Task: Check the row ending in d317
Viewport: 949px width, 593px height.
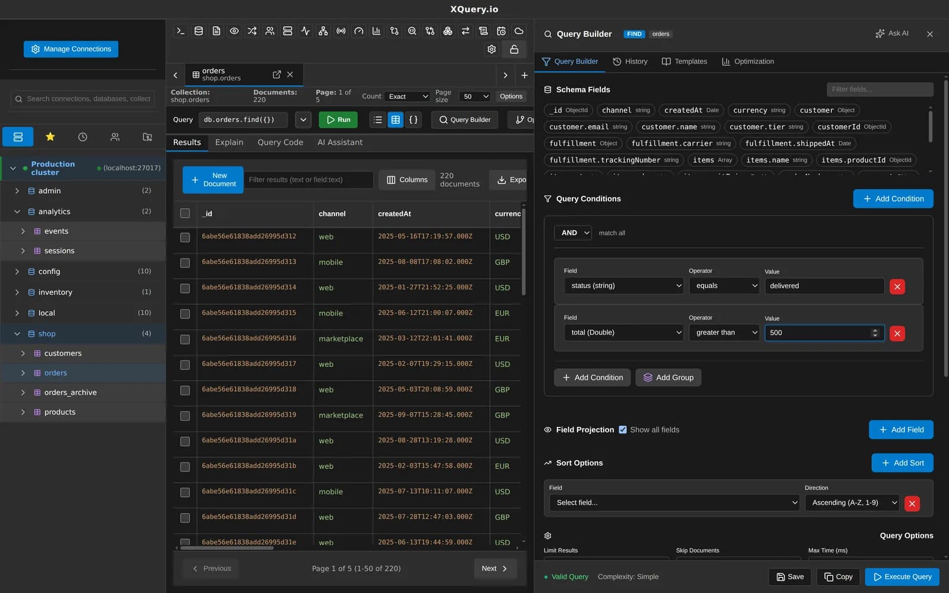Action: pos(185,365)
